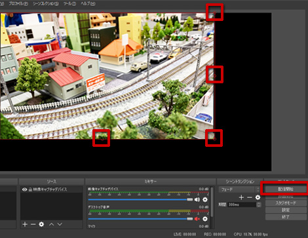Move source up with the up arrow

[x=51, y=224]
